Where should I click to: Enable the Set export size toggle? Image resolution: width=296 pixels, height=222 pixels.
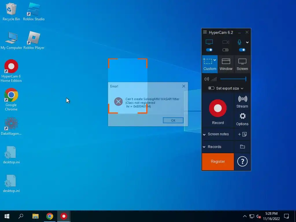pyautogui.click(x=211, y=88)
